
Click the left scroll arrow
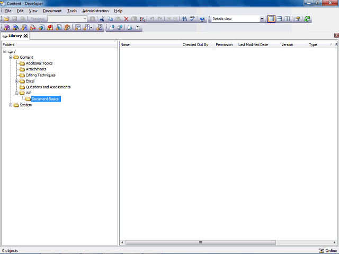point(122,242)
